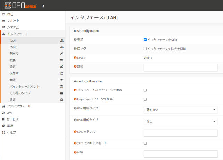Click the info icon next to Device

pyautogui.click(x=75, y=58)
